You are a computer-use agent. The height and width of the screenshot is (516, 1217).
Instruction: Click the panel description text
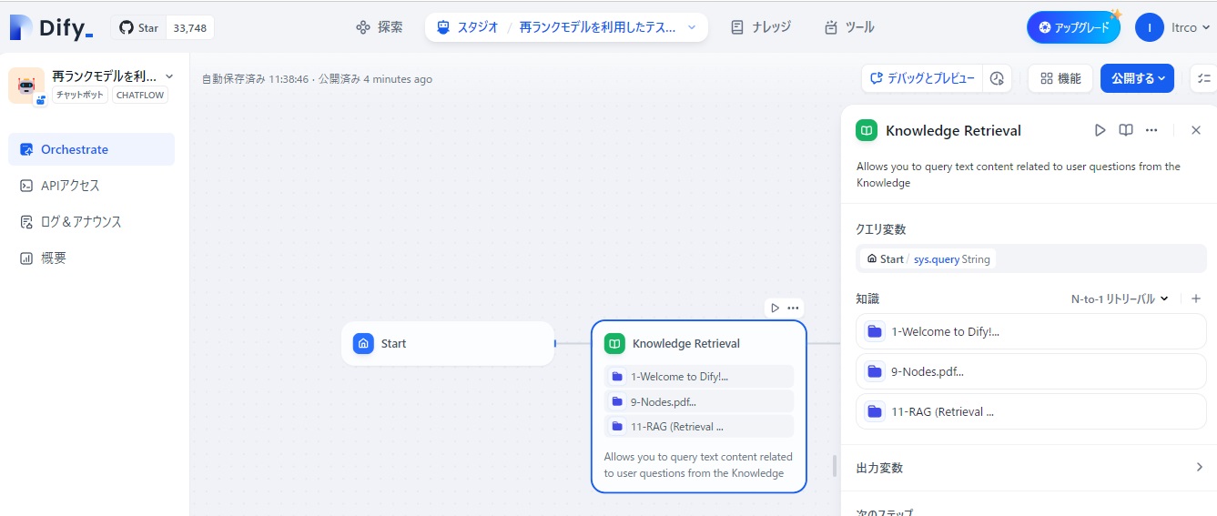click(1019, 175)
